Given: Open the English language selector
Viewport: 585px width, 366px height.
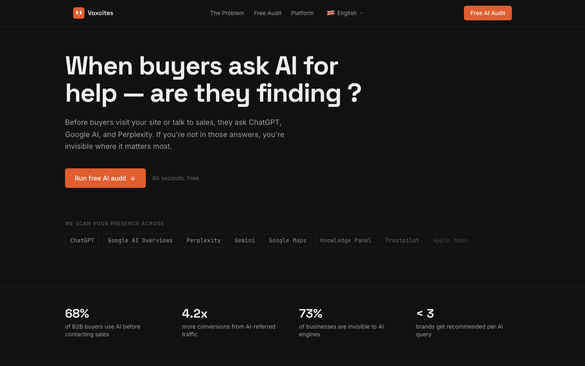Looking at the screenshot, I should (345, 13).
